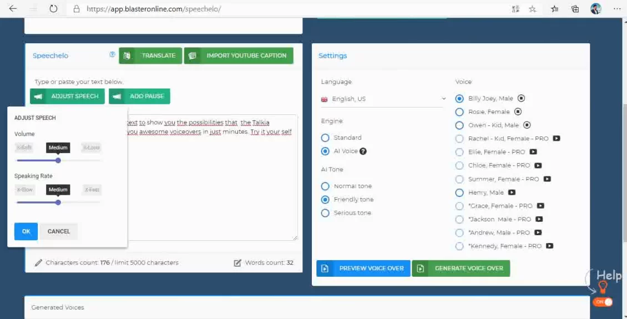This screenshot has width=627, height=319.
Task: Click the Speaking Rate slider handle
Action: point(58,202)
